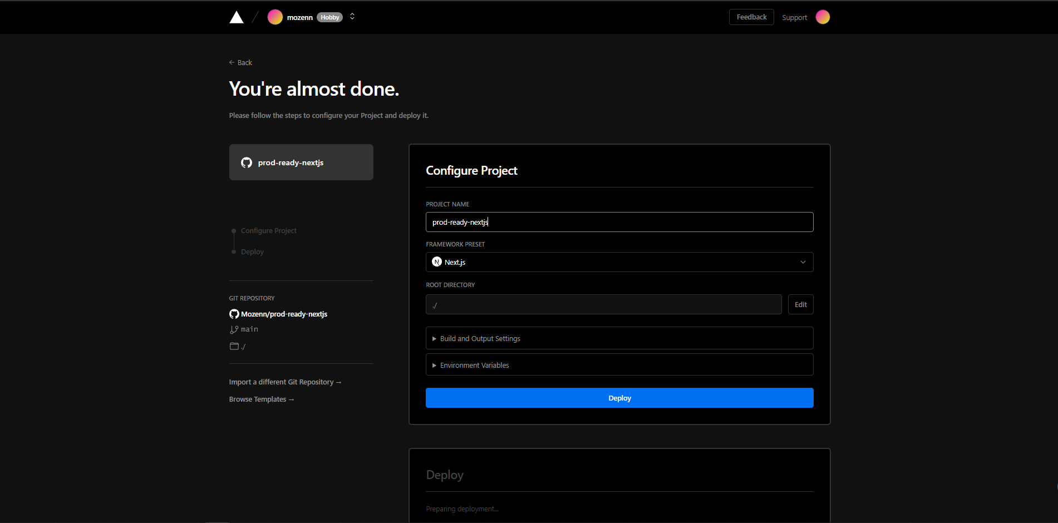Open the mozenn team avatar
The height and width of the screenshot is (523, 1058).
[x=275, y=17]
